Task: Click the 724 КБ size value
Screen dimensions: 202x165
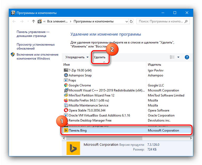Action: click(152, 149)
